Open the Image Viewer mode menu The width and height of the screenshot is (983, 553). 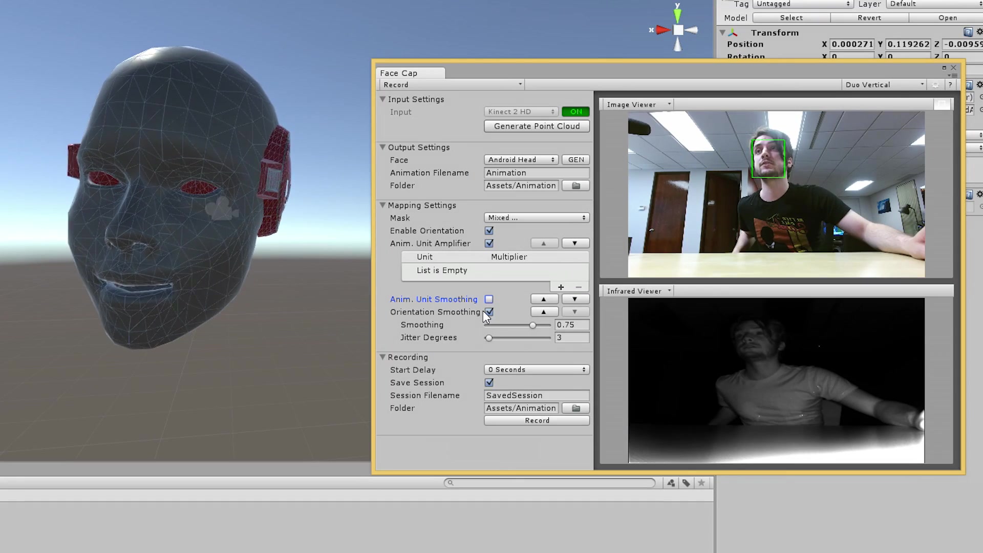[x=637, y=104]
